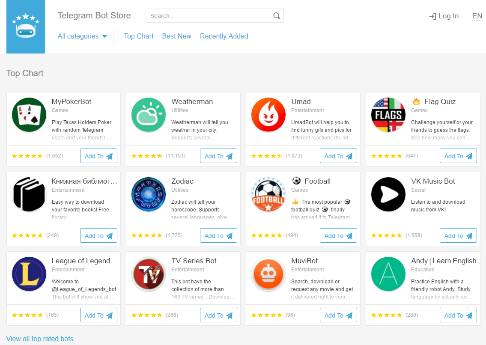Viewport: 486px width, 345px height.
Task: Open the EN language selector
Action: [477, 16]
